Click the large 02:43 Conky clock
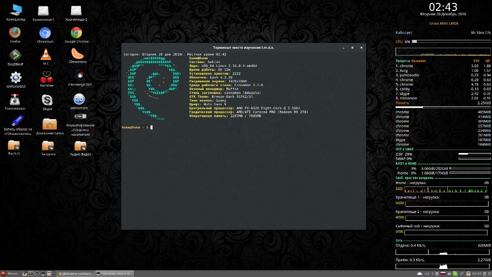Screen dimensions: 492x277 click(x=443, y=6)
